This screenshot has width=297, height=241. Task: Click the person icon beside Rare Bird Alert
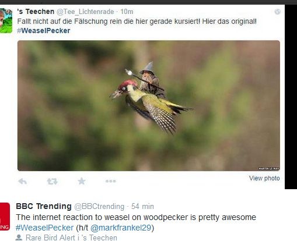(19, 238)
